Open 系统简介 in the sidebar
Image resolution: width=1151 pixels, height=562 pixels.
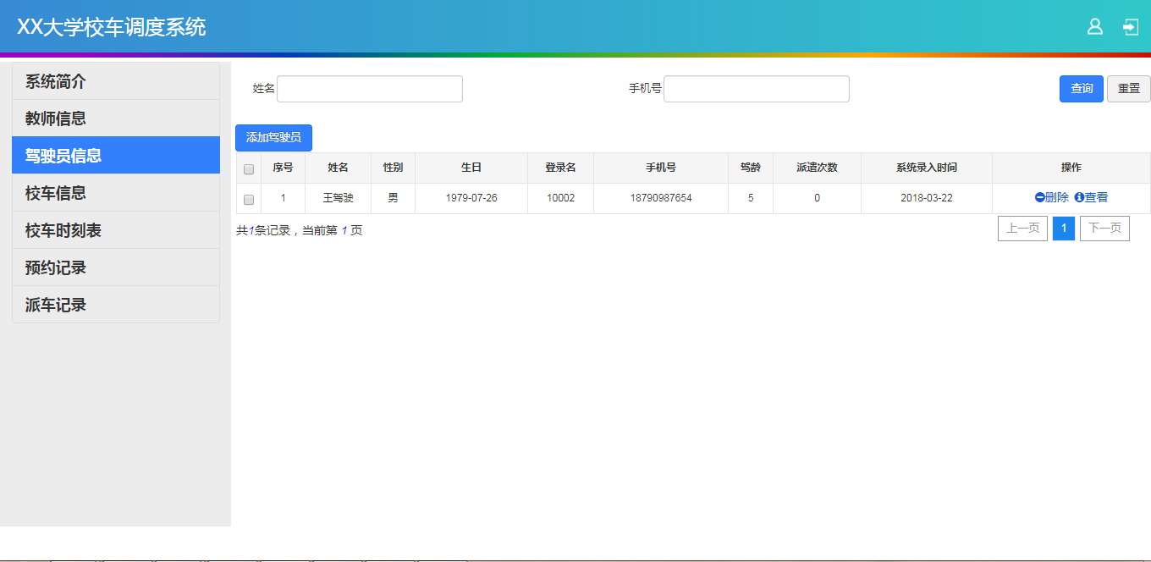point(116,81)
